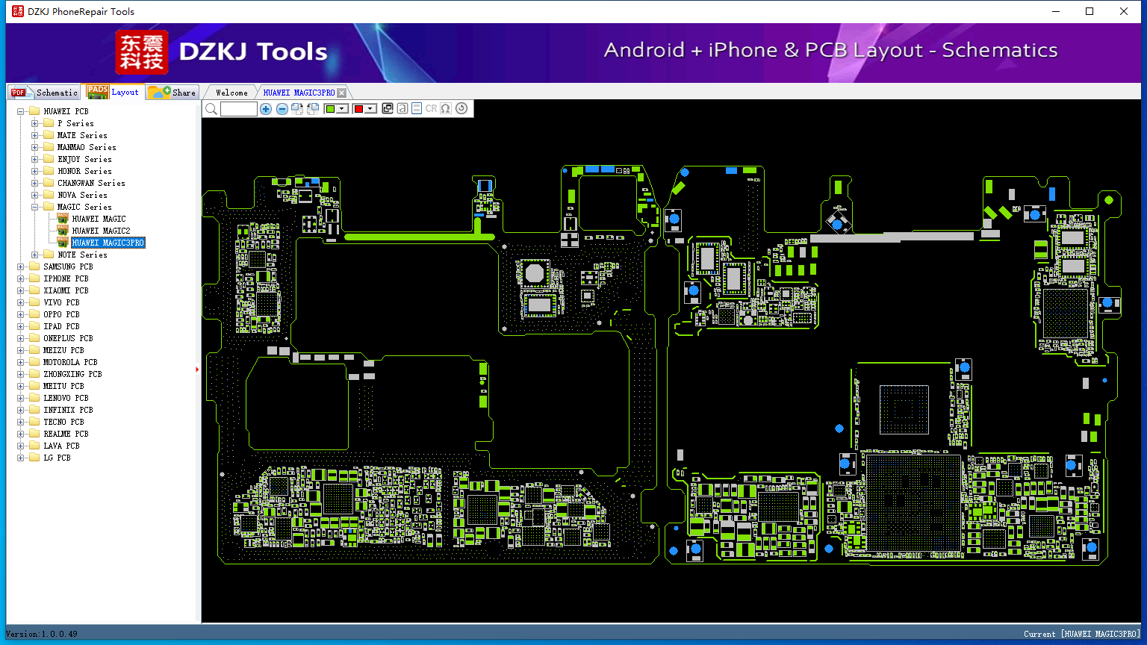Click the PADS icon beside HUAWEI MAGIC2
The image size is (1147, 645).
tap(63, 231)
